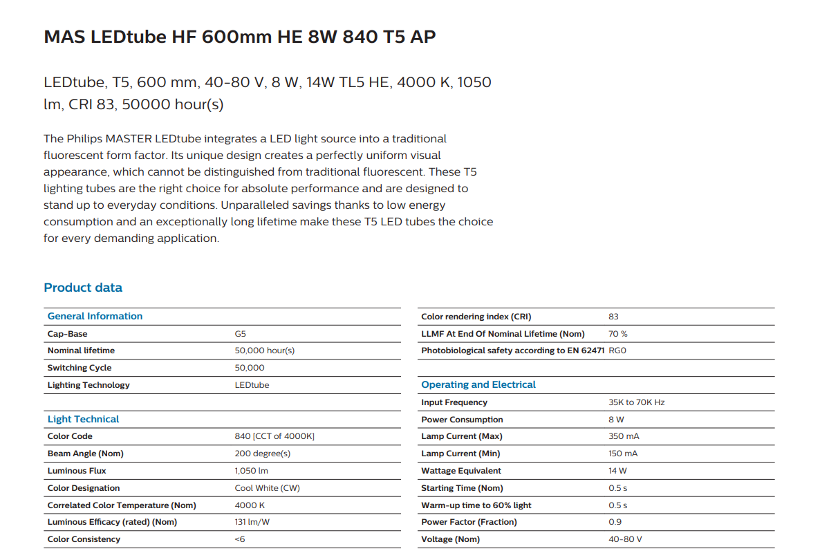The image size is (820, 551).
Task: Click the Photobiological safety row label
Action: click(x=513, y=351)
